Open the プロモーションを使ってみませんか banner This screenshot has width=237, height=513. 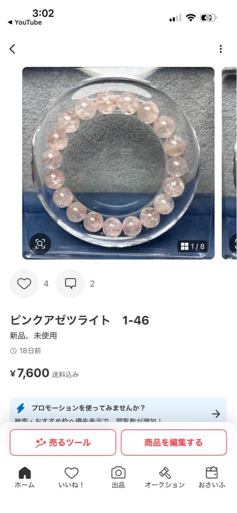[118, 409]
